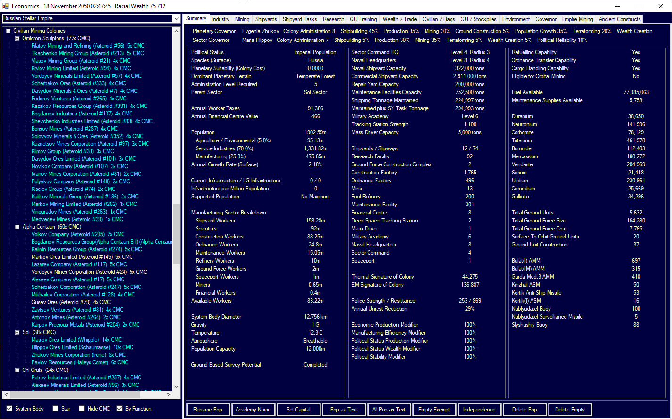
Task: Click the Economics window app icon
Action: 6,6
